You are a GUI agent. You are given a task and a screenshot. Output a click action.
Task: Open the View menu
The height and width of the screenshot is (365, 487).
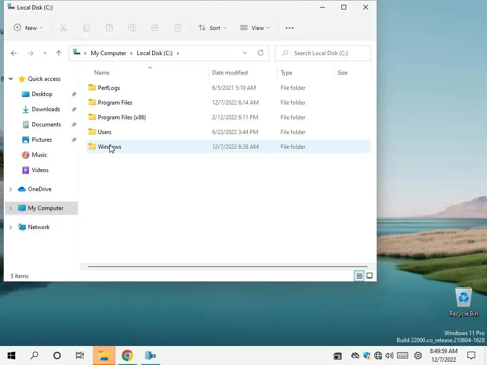255,28
